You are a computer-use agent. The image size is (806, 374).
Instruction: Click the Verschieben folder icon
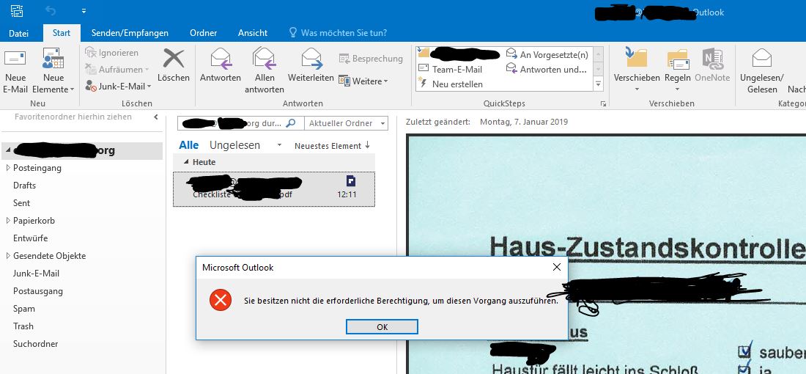pyautogui.click(x=636, y=57)
